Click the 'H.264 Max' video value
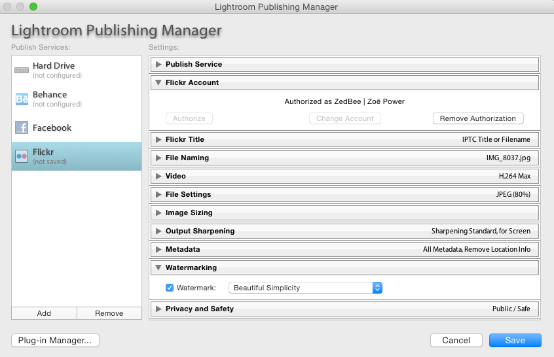 [x=515, y=176]
